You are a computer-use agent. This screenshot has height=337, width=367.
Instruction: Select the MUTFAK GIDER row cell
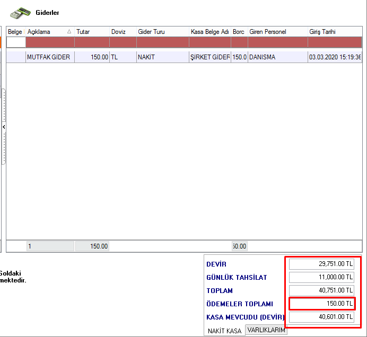[50, 57]
